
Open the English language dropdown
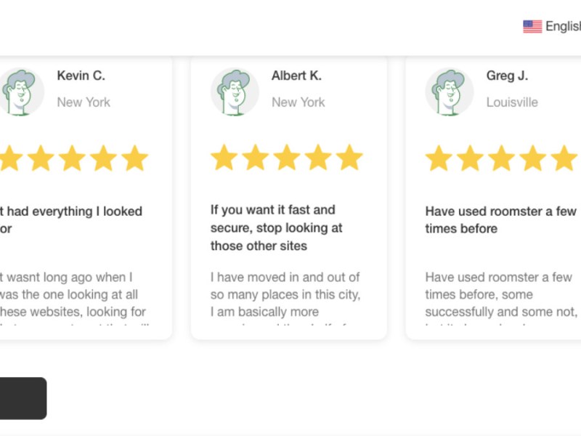(x=563, y=26)
